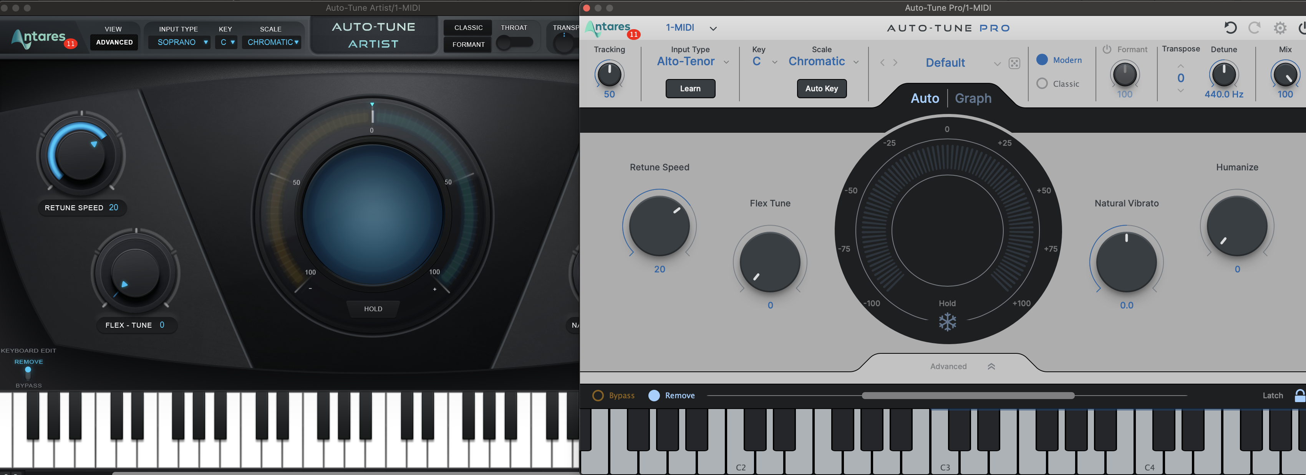
Task: Go to previous preset arrow
Action: click(882, 63)
